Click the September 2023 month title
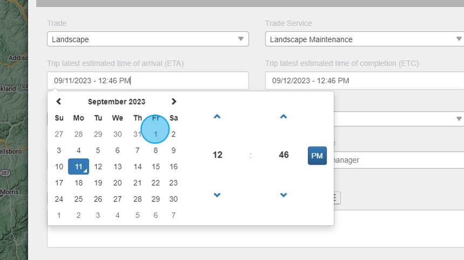The image size is (464, 260). coord(117,101)
